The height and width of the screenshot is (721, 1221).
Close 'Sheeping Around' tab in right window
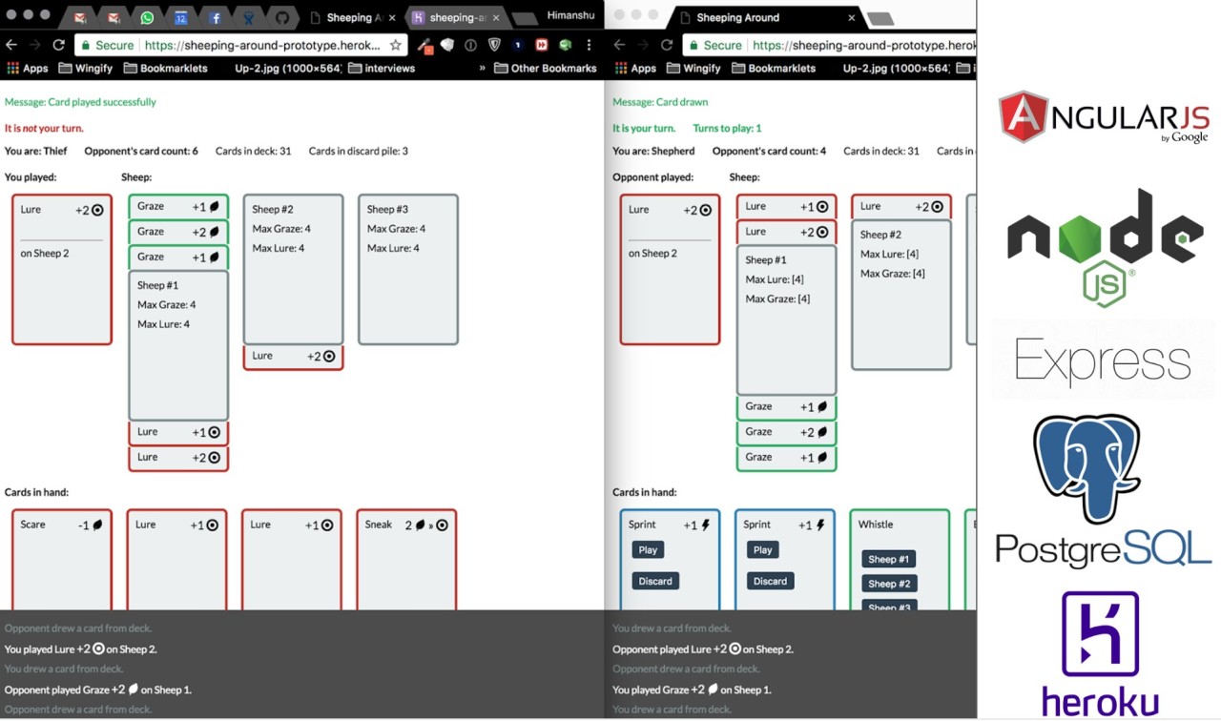click(851, 17)
